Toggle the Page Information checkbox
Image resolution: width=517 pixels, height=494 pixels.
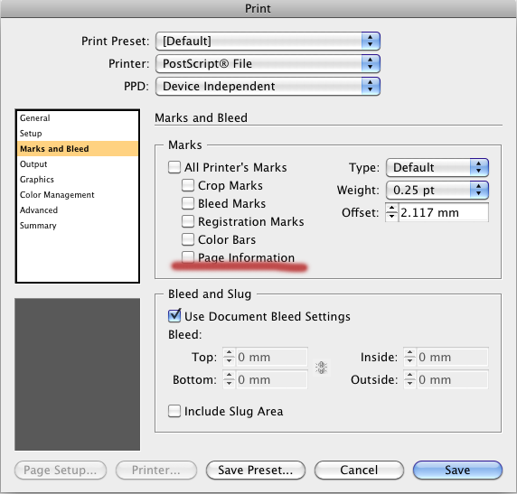188,256
